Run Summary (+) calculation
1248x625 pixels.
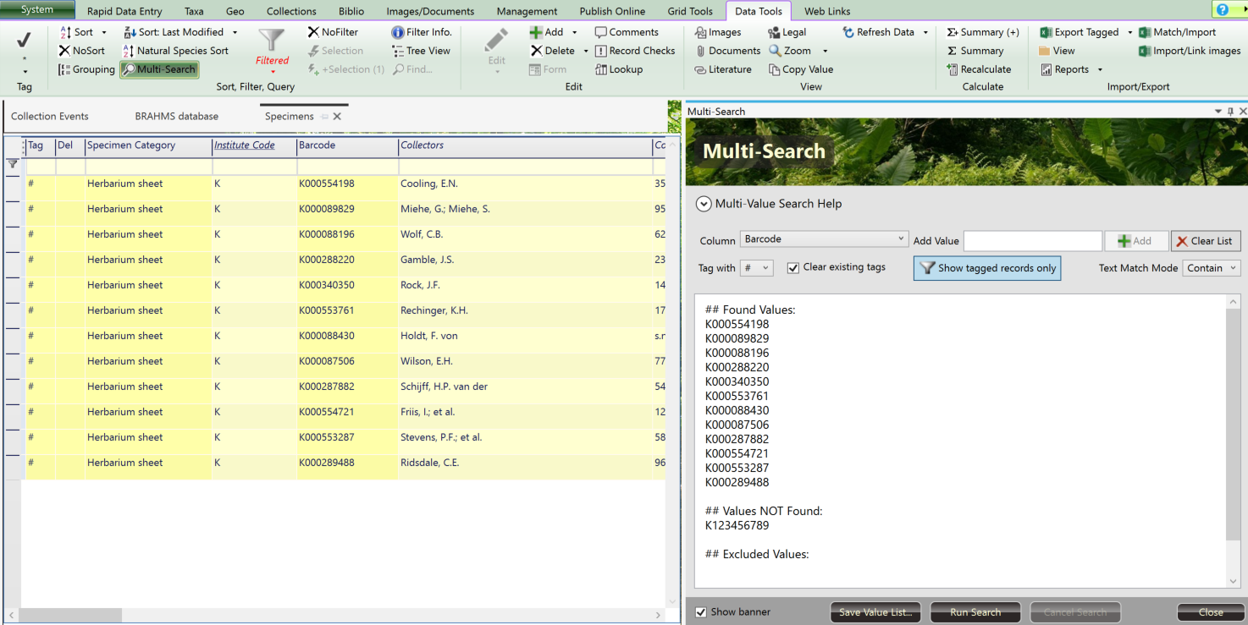(x=983, y=32)
